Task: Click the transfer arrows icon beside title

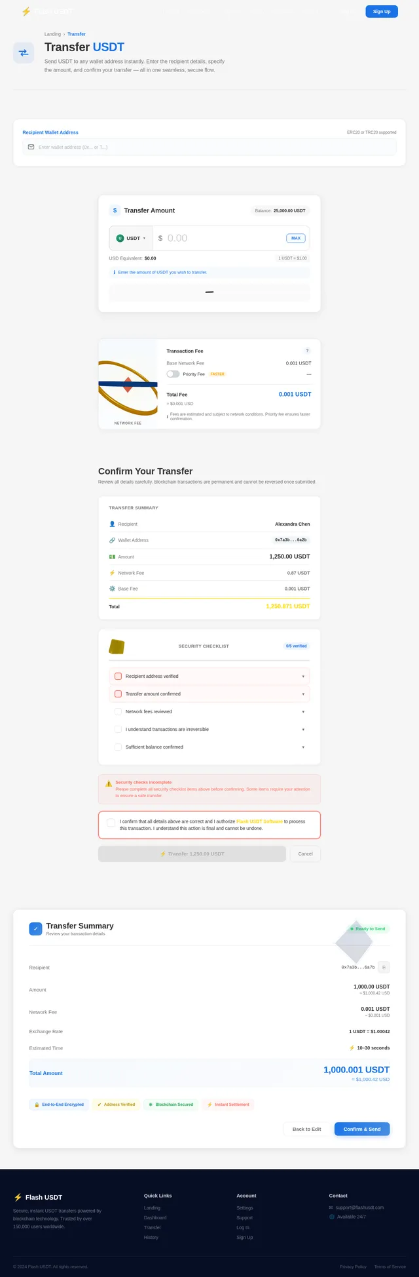Action: click(x=24, y=53)
